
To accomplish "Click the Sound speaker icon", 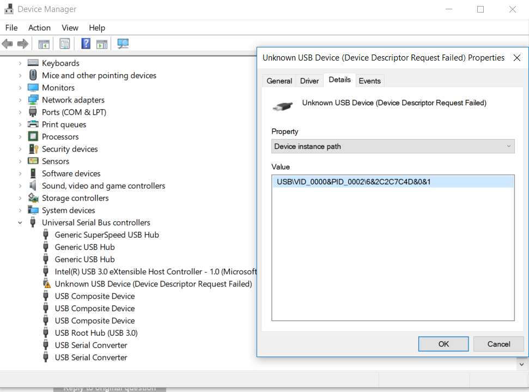I will [x=33, y=185].
